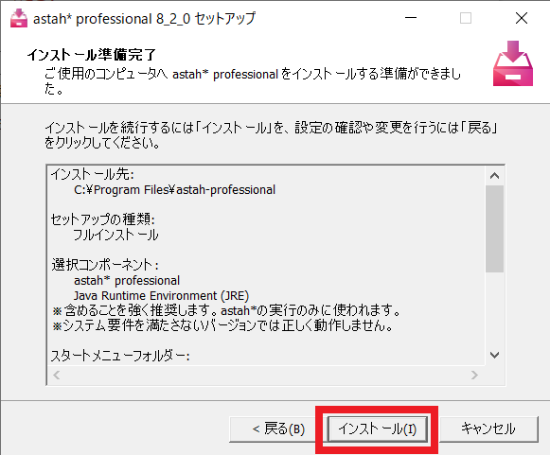This screenshot has height=455, width=550.
Task: Close the setup window with X
Action: click(522, 18)
